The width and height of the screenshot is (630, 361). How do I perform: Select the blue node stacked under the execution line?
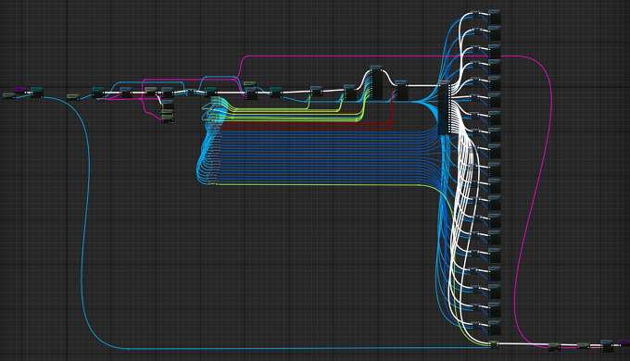168,104
